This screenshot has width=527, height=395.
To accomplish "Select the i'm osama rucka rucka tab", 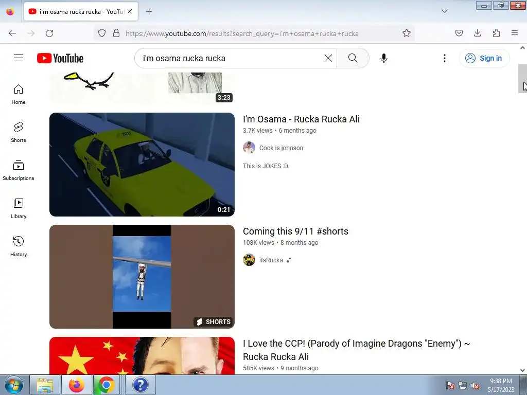I will click(81, 12).
